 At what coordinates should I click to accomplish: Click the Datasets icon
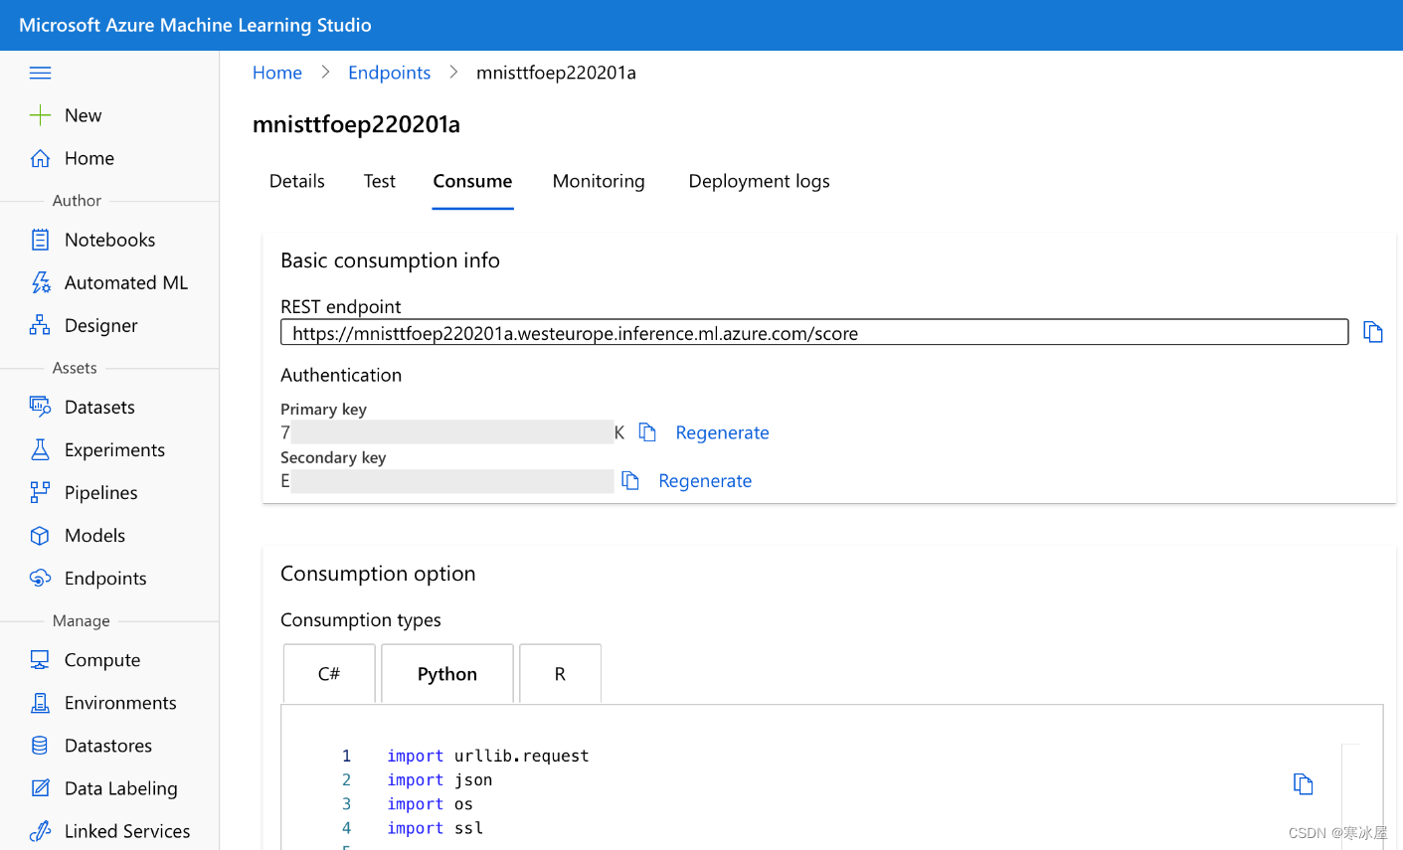(x=40, y=407)
